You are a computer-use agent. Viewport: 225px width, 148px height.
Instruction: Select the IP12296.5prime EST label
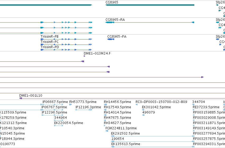(54, 112)
